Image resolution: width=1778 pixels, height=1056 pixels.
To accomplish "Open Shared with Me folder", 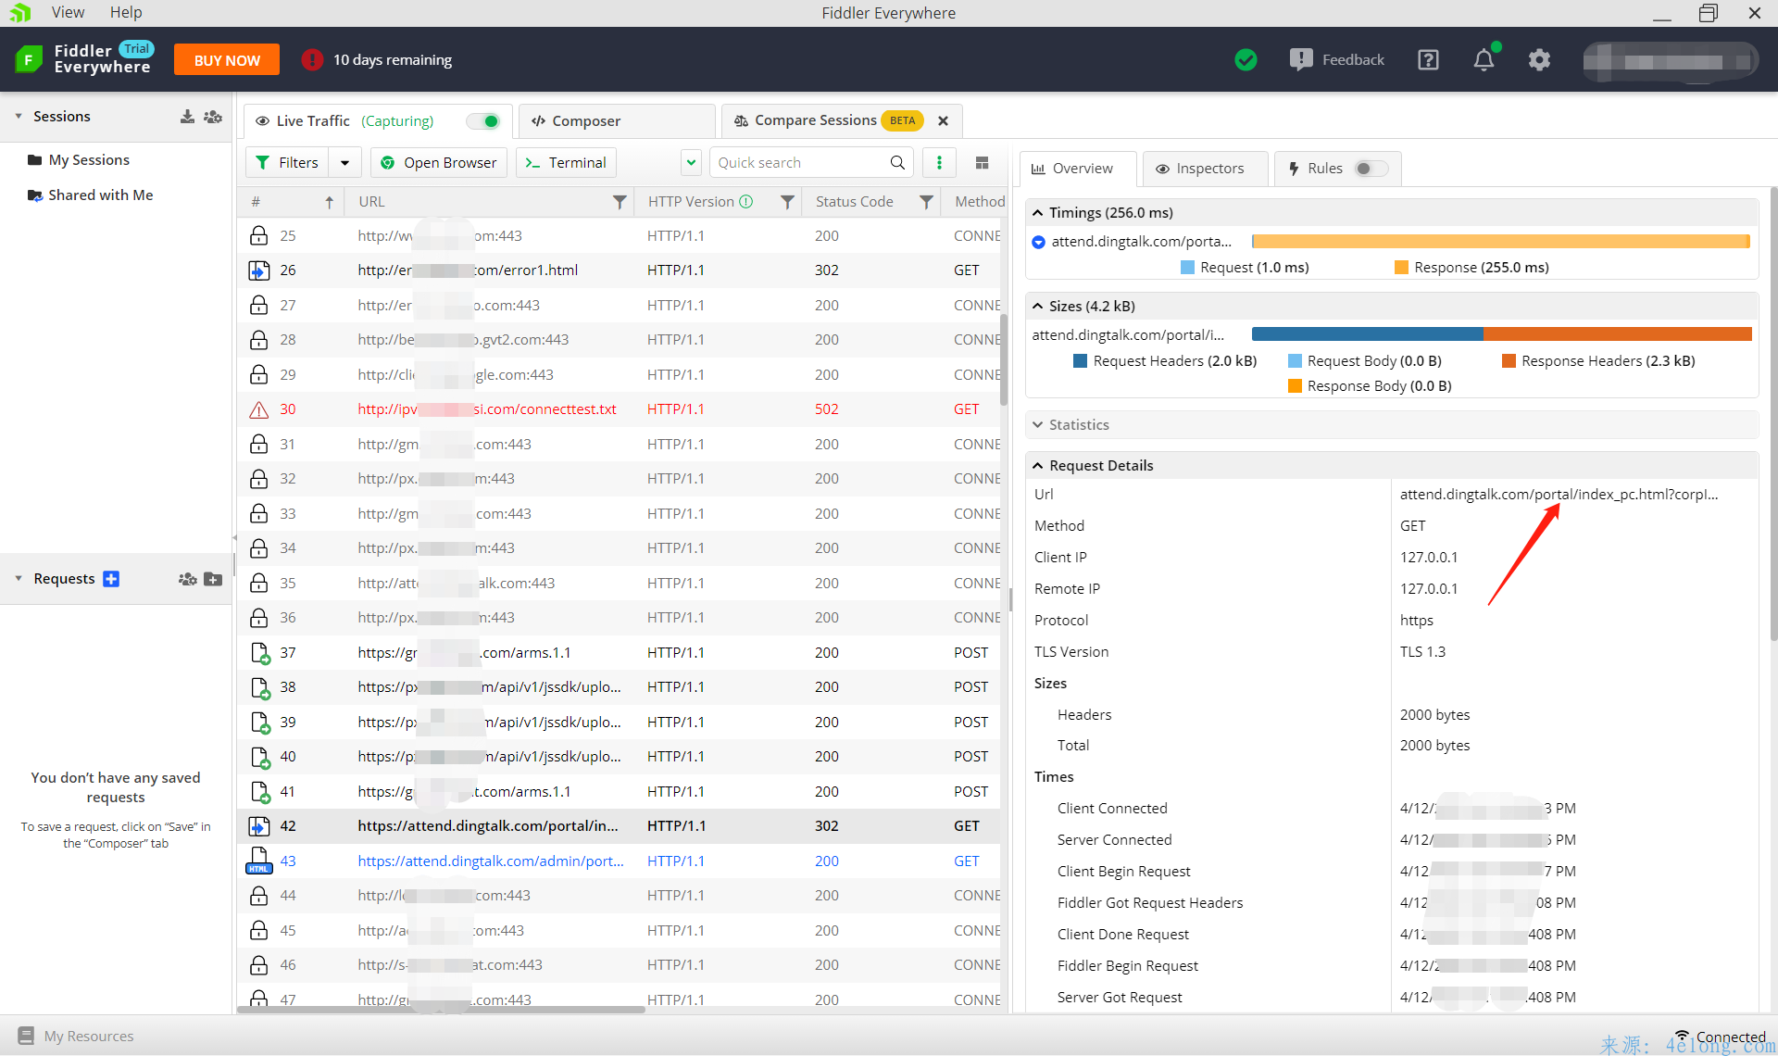I will (100, 195).
